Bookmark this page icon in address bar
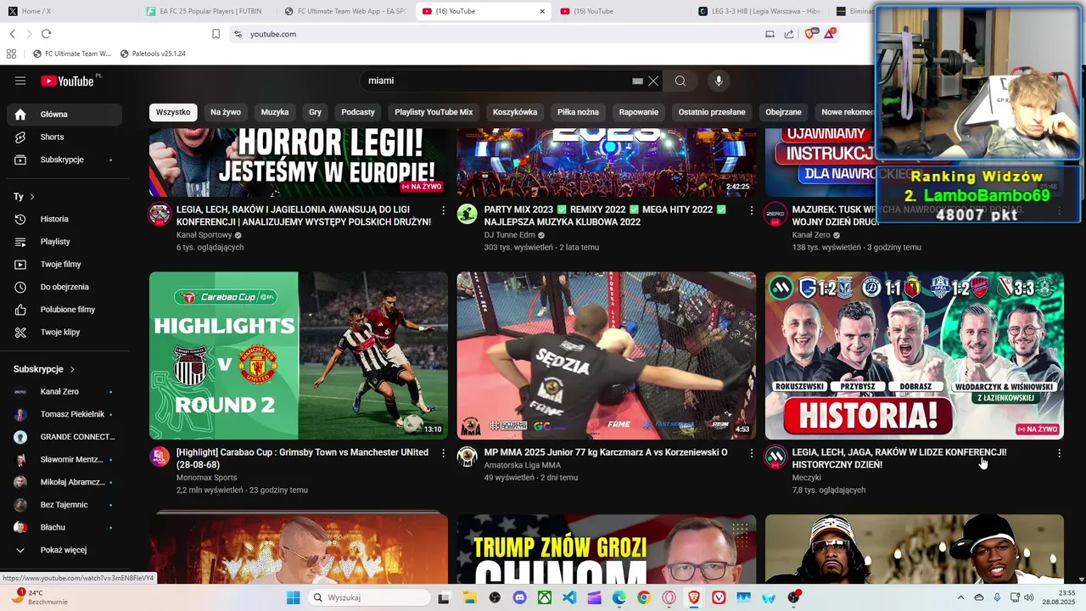1086x611 pixels. (x=216, y=34)
